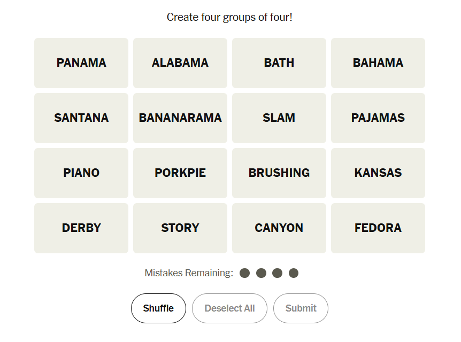
Task: Select the PAJAMAS tile
Action: 378,118
